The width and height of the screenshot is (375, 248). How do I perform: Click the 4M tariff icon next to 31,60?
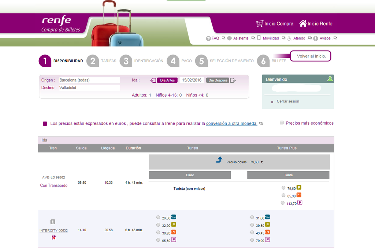tap(267, 217)
